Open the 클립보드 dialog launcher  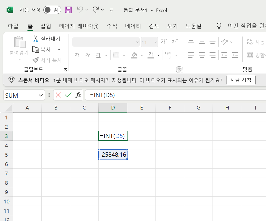66,70
